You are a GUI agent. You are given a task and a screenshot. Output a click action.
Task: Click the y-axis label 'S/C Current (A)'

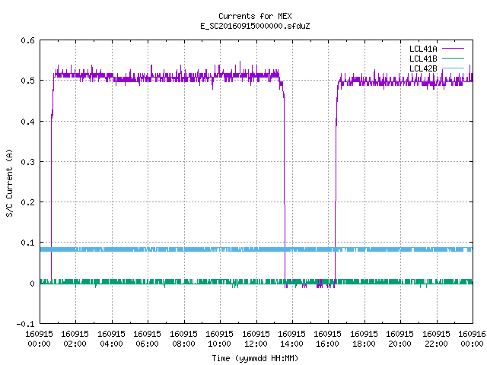(10, 182)
